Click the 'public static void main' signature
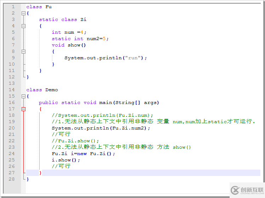Viewport: 265px width, 198px height. [x=99, y=103]
